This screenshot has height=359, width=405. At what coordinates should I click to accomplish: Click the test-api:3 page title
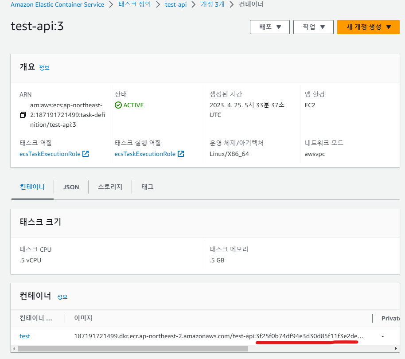click(37, 26)
